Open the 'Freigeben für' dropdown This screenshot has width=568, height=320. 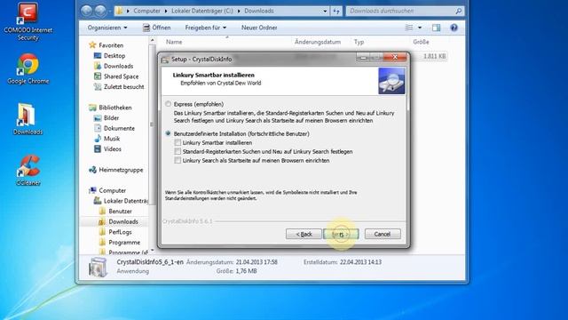[x=206, y=28]
